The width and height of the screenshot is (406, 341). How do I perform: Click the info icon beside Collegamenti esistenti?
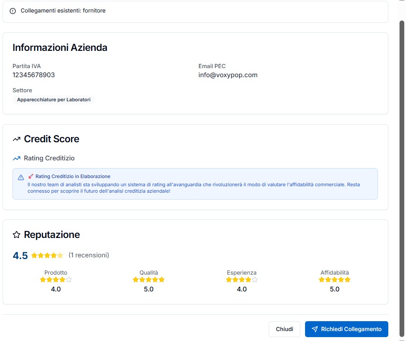(13, 11)
